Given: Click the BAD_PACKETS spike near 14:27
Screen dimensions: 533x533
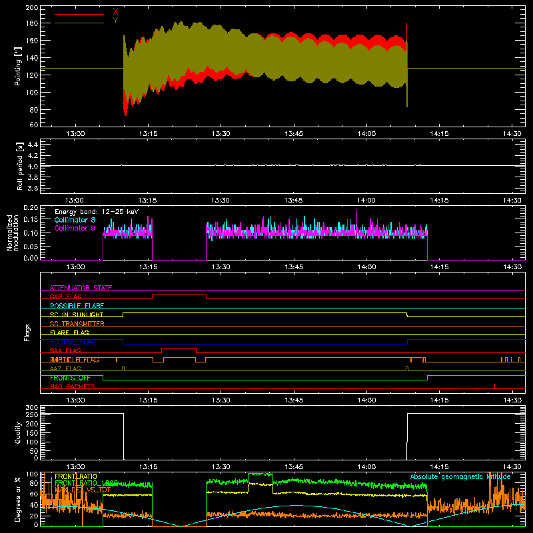Looking at the screenshot, I should click(x=494, y=386).
